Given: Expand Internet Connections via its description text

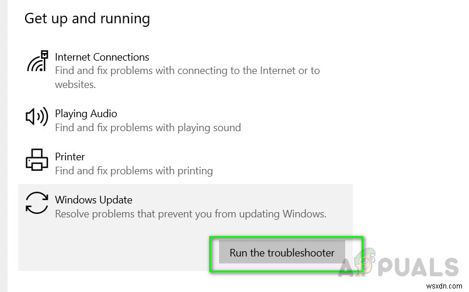Looking at the screenshot, I should [x=187, y=71].
